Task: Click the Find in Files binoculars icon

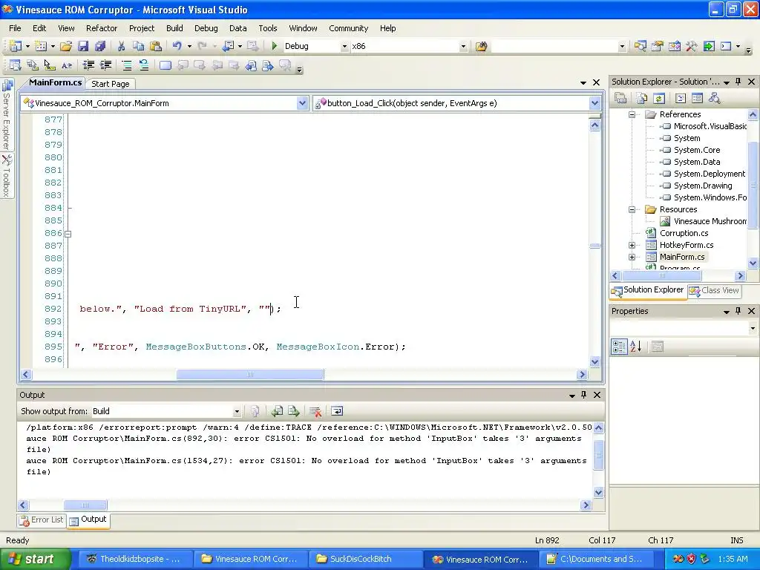Action: tap(481, 46)
